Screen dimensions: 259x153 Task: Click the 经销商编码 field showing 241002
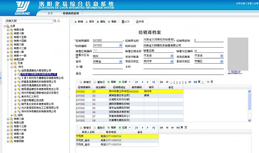107,40
